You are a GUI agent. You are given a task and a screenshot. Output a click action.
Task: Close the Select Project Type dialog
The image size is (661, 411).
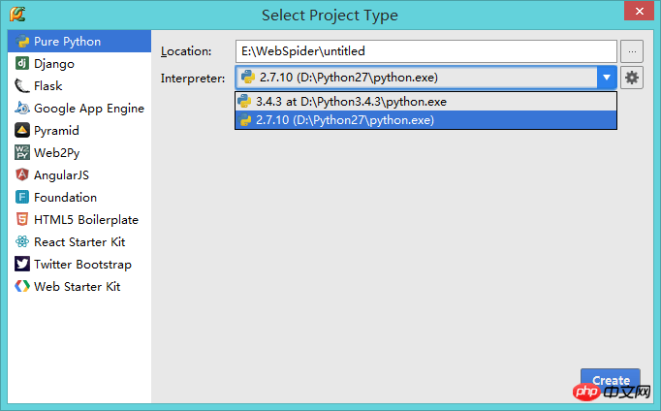point(639,12)
